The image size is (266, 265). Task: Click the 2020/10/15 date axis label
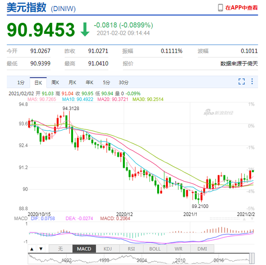pyautogui.click(x=39, y=214)
